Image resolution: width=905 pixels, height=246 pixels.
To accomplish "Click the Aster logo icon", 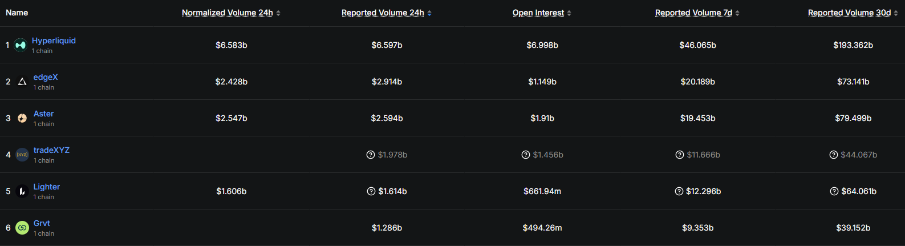I will click(x=22, y=118).
